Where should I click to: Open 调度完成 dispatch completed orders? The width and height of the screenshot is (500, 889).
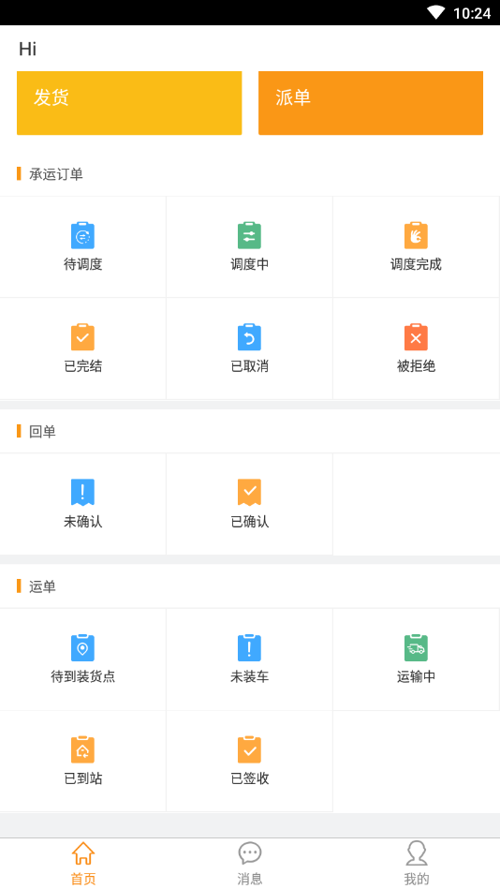[x=416, y=246]
